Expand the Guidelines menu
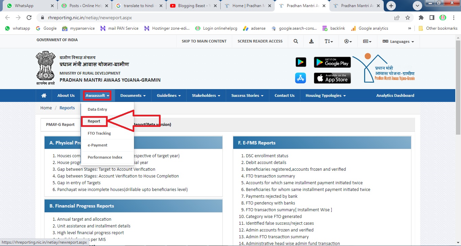Screen dimensions: 461x246 (x=169, y=95)
